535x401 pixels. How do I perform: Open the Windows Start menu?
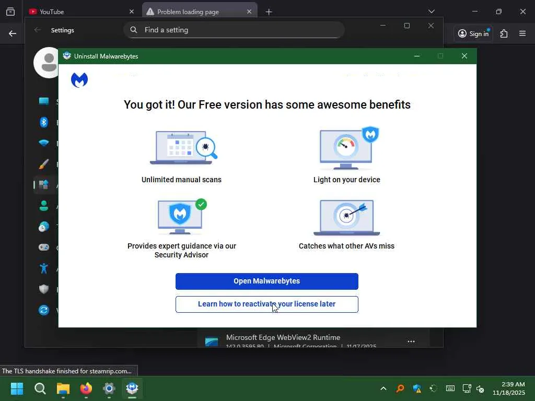(x=17, y=388)
